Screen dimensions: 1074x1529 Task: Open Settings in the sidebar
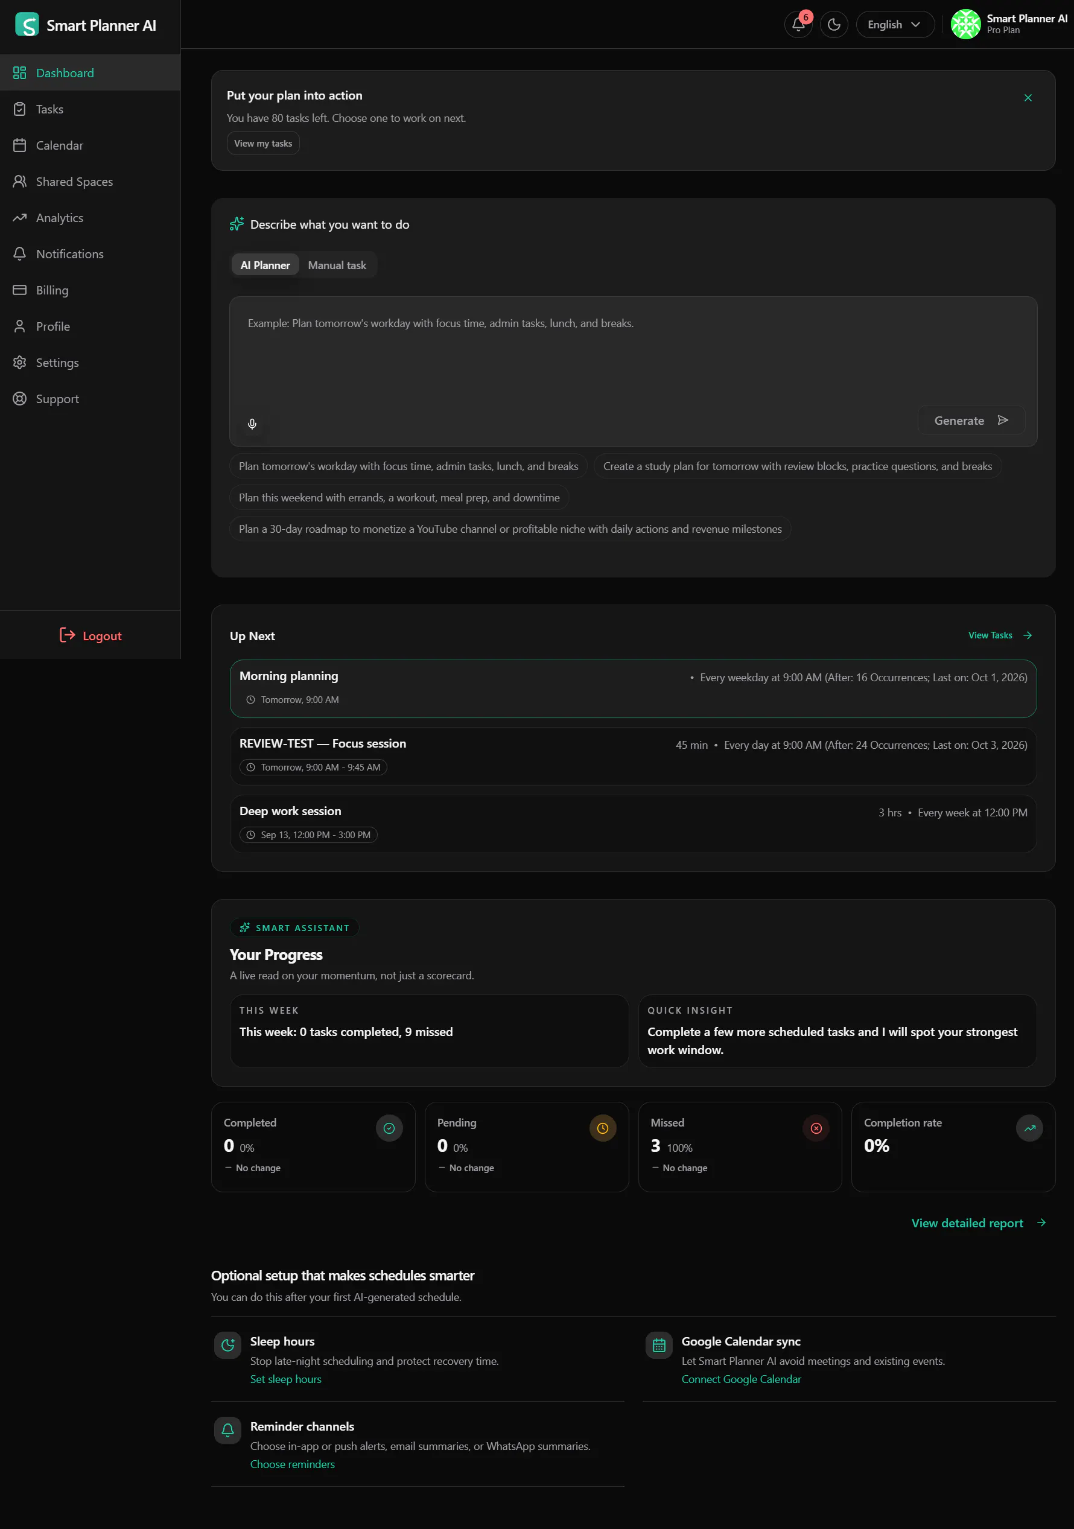pyautogui.click(x=91, y=362)
